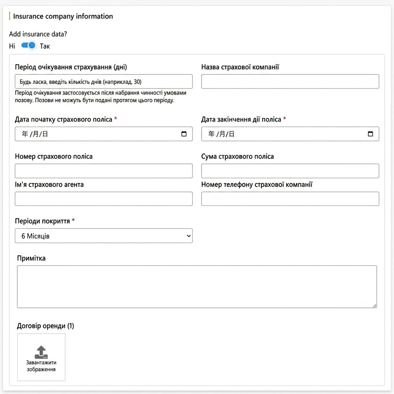Toggle the Add insurance data switch
Screen dimensions: 394x394
pyautogui.click(x=28, y=45)
